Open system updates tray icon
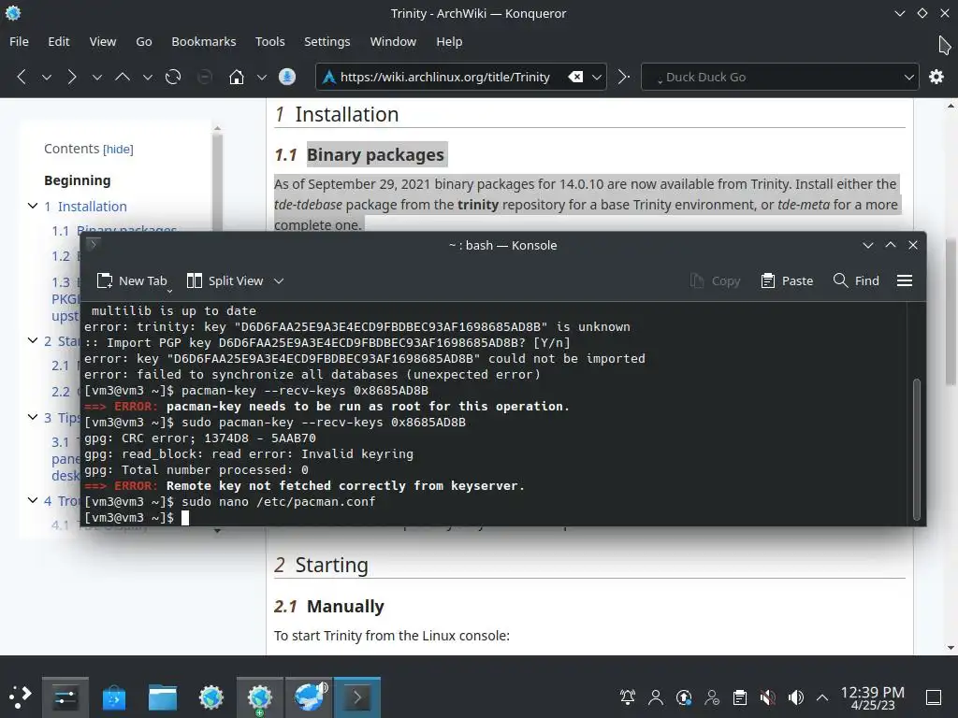Viewport: 958px width, 718px height. point(684,697)
